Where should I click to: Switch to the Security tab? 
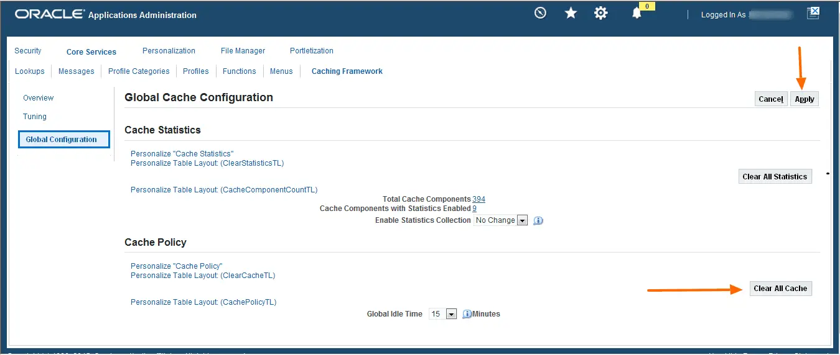pos(28,51)
